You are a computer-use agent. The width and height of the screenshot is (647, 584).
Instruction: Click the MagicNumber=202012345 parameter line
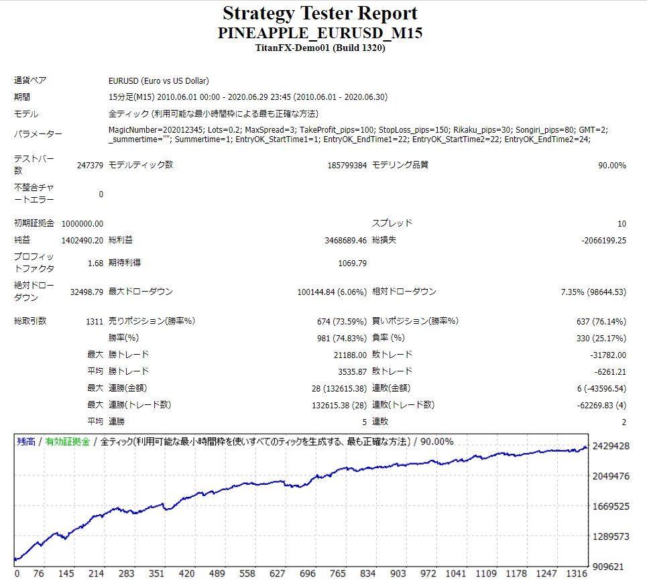[x=358, y=129]
